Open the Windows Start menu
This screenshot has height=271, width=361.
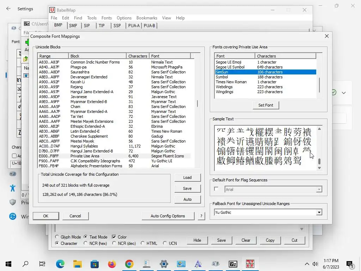click(8, 264)
